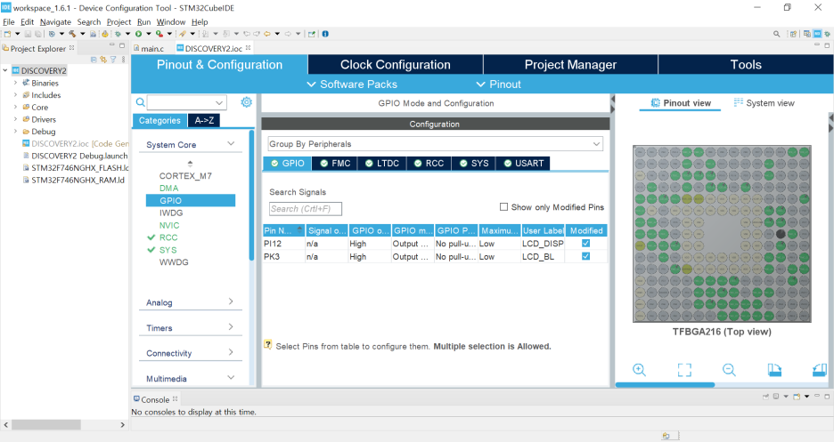Image resolution: width=834 pixels, height=442 pixels.
Task: Click the horizontal scrollbar below the pinout view
Action: [665, 385]
